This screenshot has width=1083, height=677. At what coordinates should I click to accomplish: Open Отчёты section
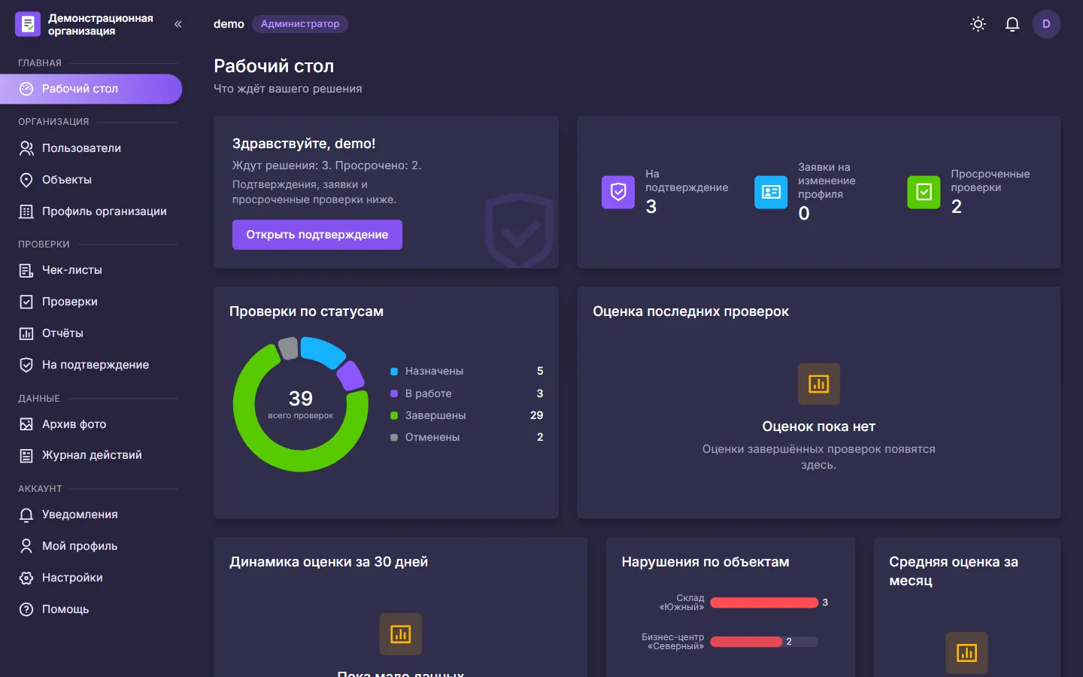[x=91, y=333]
